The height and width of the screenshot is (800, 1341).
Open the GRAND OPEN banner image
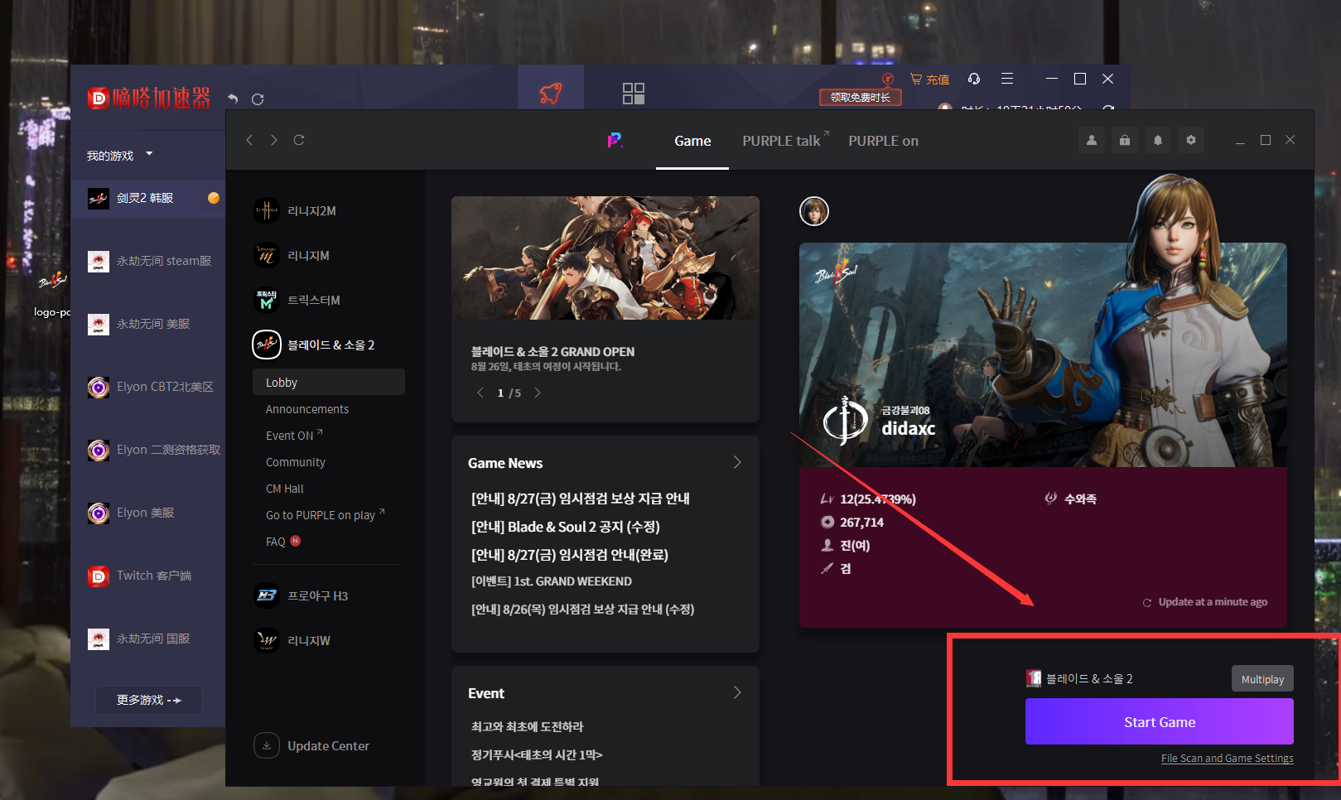(x=605, y=258)
